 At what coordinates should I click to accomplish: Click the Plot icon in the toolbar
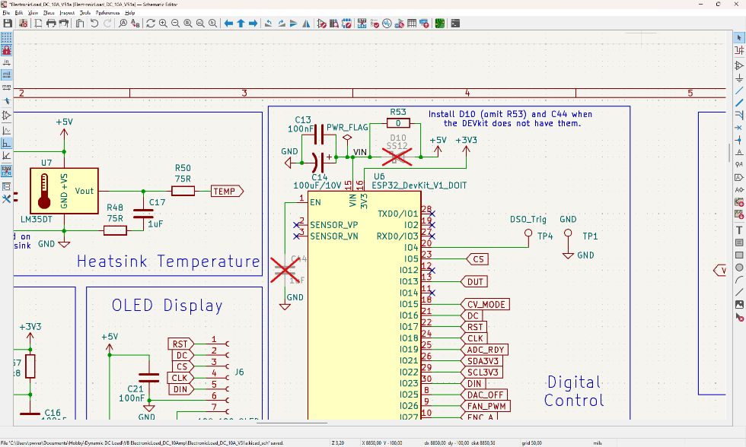tap(63, 24)
